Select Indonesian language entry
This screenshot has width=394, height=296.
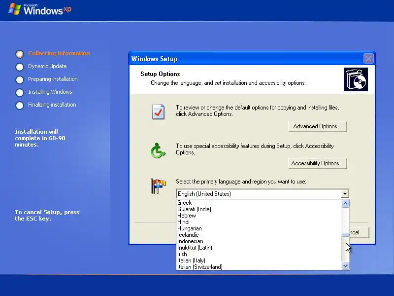point(259,241)
